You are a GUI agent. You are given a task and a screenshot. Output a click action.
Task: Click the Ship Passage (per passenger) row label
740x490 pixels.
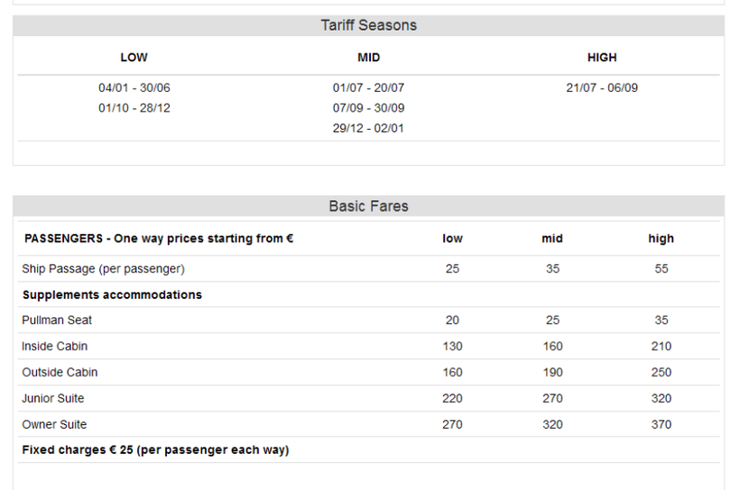point(103,268)
